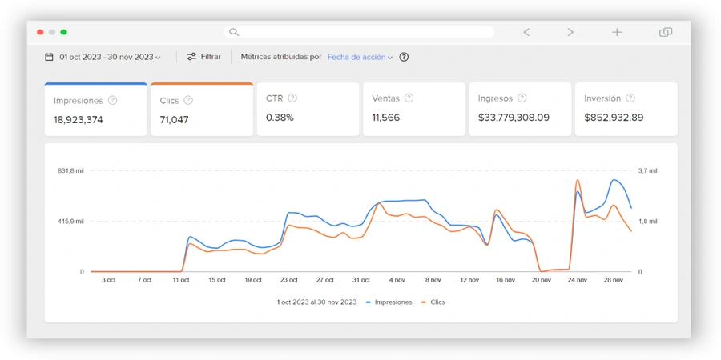Show help for Ventas
This screenshot has height=360, width=721.
point(409,98)
